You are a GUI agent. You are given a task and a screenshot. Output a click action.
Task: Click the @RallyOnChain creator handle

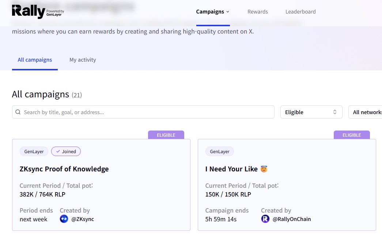[292, 219]
